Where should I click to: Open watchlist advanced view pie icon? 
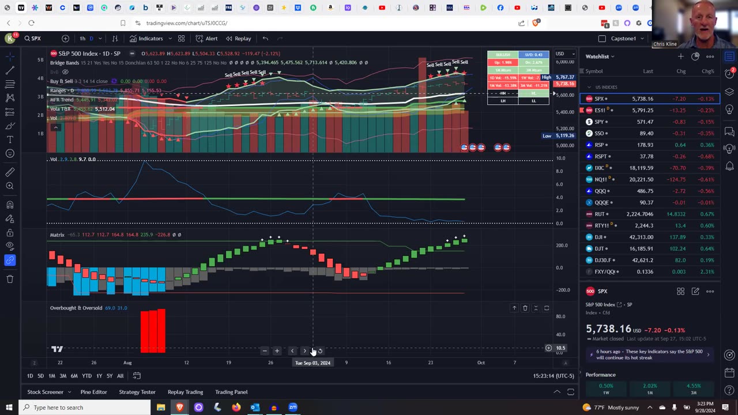point(695,56)
